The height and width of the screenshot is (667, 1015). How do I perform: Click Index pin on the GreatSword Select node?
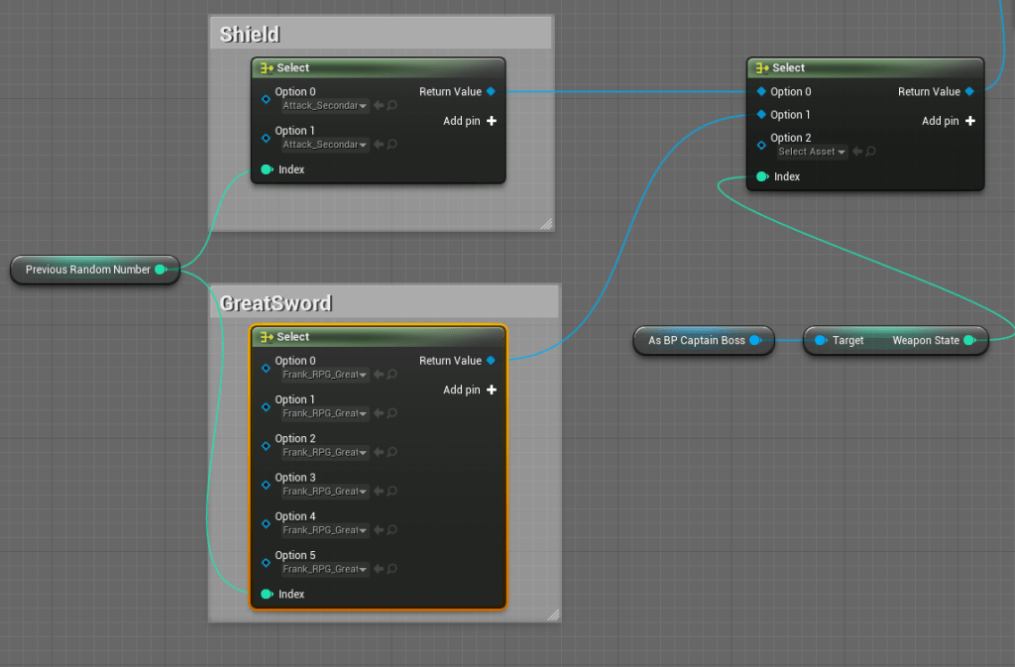coord(267,595)
